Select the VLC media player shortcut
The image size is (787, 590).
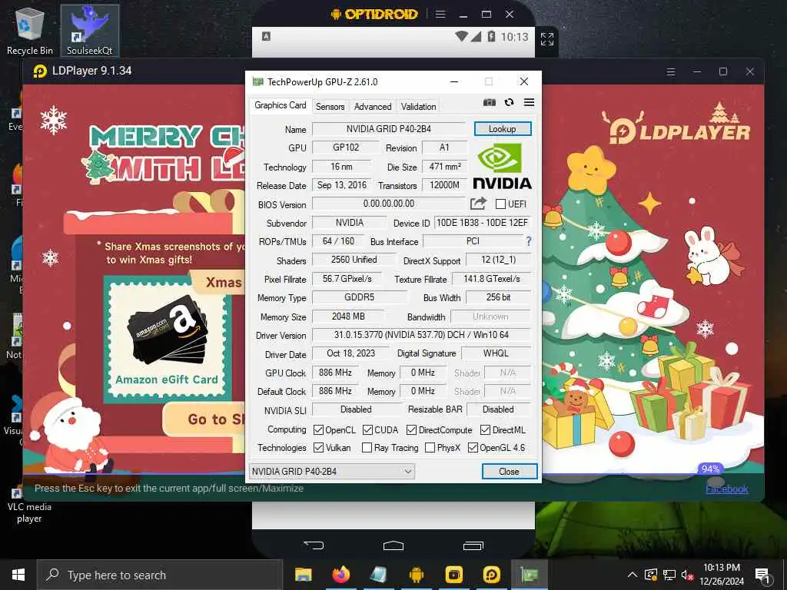click(x=29, y=504)
